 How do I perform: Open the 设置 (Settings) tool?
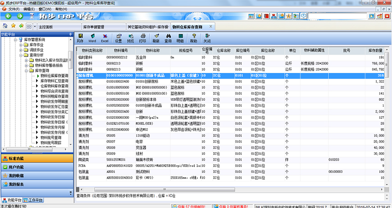click(118, 38)
